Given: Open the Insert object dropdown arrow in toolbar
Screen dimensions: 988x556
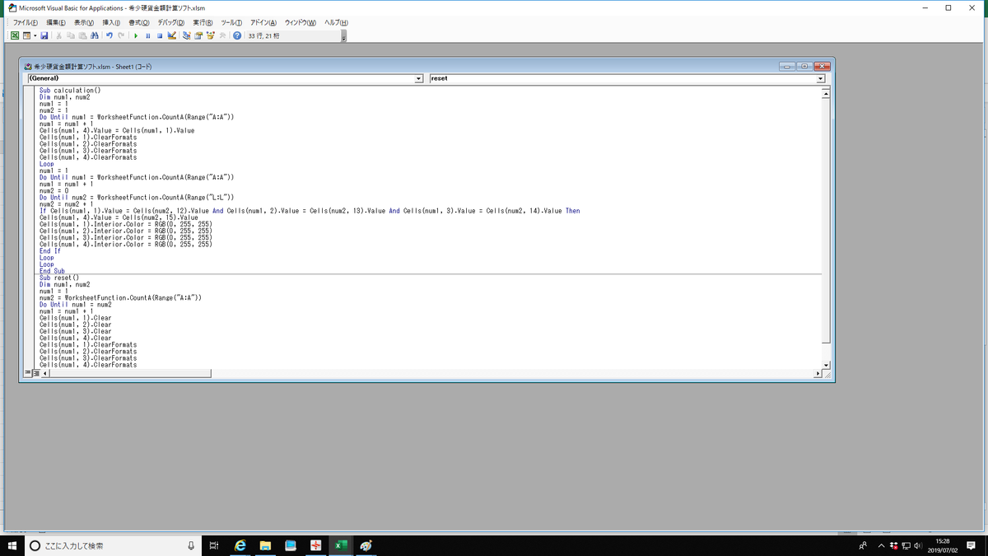Looking at the screenshot, I should (x=35, y=35).
